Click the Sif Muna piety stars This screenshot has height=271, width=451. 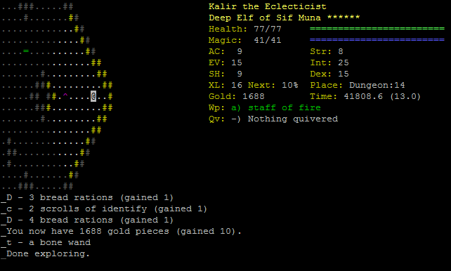pyautogui.click(x=344, y=18)
